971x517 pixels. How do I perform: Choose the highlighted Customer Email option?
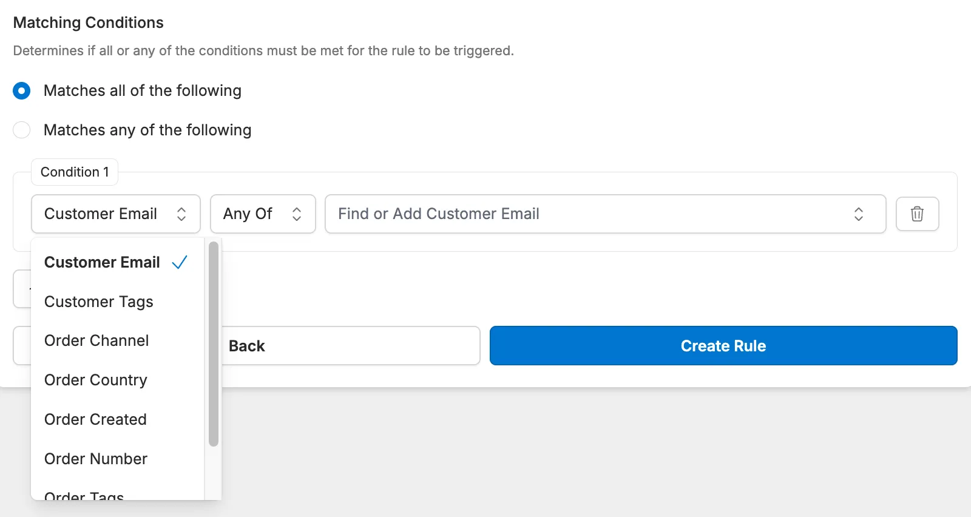point(102,262)
